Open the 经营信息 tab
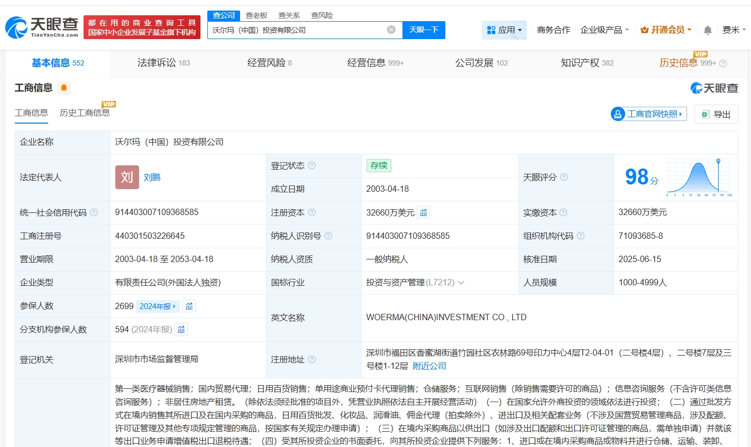Screen dimensions: 751x447 375,63
